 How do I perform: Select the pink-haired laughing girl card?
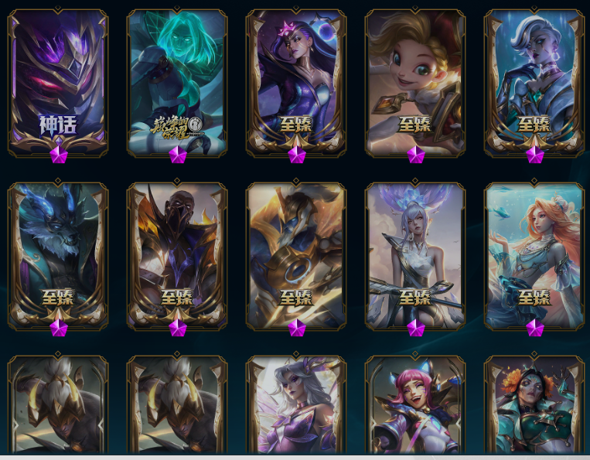coord(415,404)
